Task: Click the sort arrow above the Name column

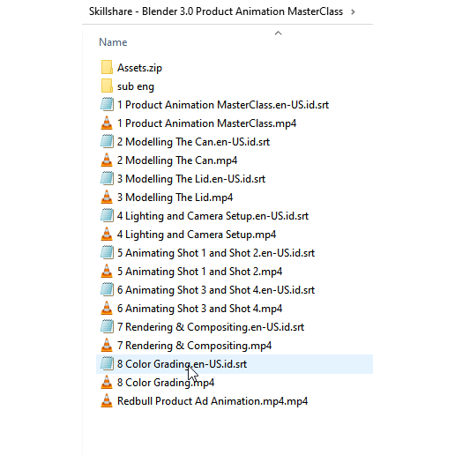Action: (278, 33)
